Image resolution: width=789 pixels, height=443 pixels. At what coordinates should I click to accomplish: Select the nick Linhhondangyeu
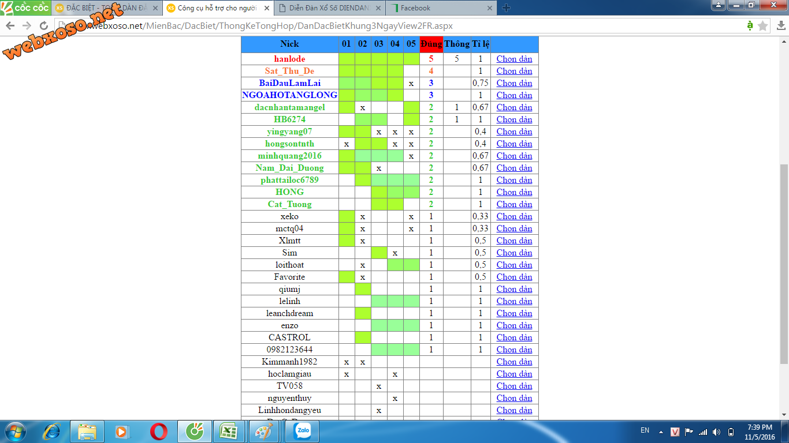tap(290, 410)
